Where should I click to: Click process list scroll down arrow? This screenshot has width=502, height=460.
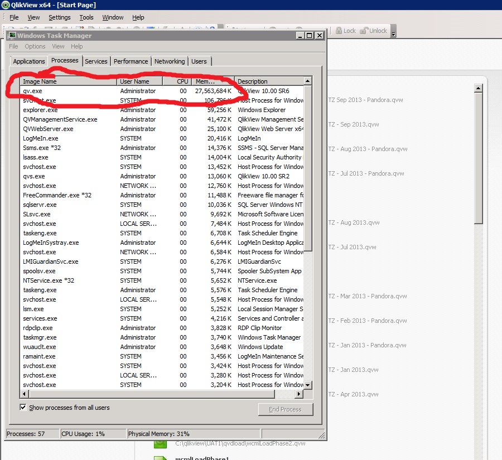[308, 385]
